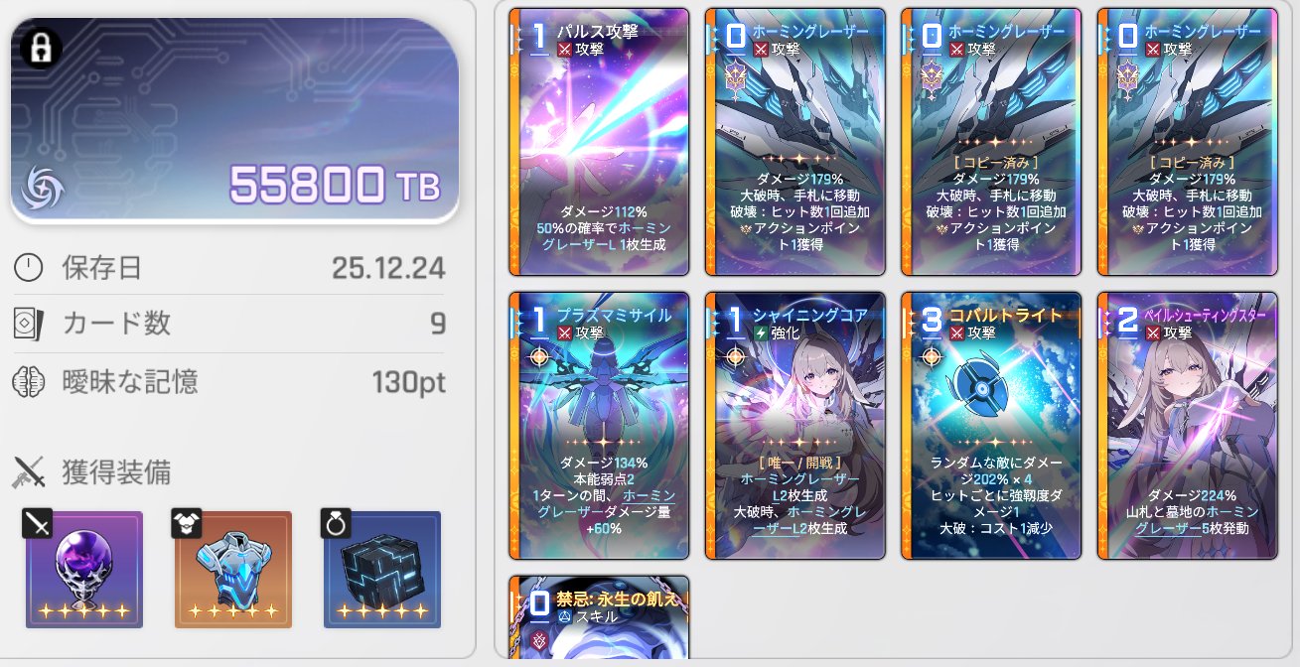Screen dimensions: 1300x667
Task: Open the first ホーミングレーザー card
Action: (x=794, y=141)
